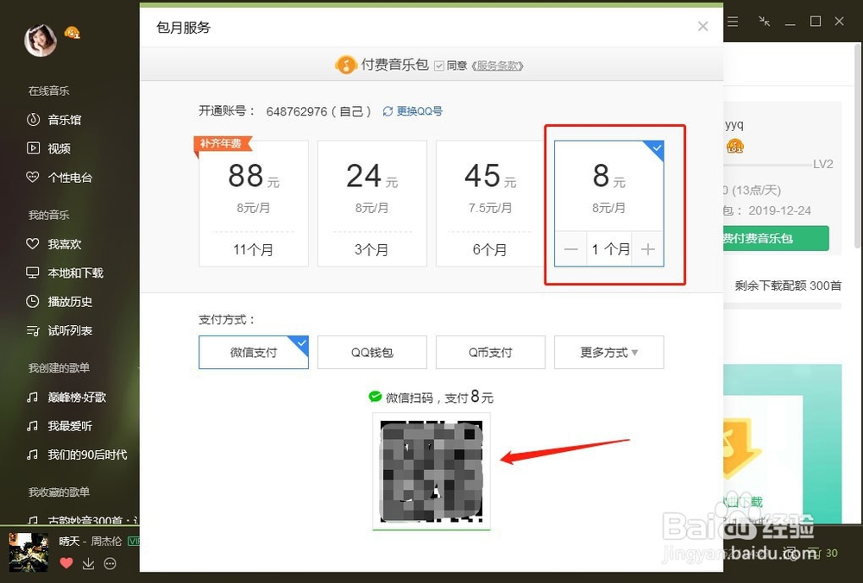This screenshot has height=583, width=863.
Task: Select the 88元 11个月 plan
Action: pos(254,204)
